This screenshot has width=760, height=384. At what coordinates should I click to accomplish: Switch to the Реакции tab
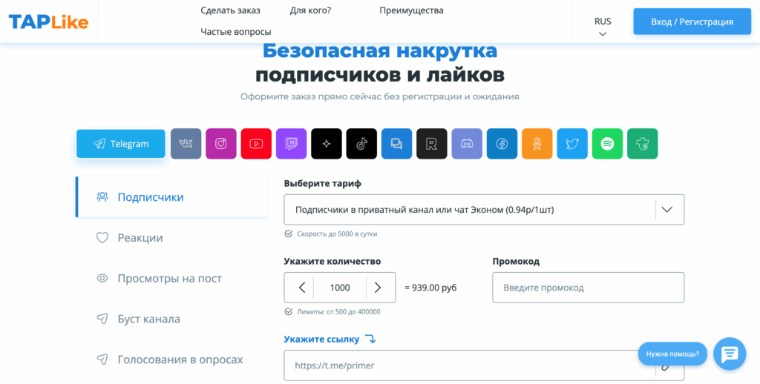(x=140, y=238)
